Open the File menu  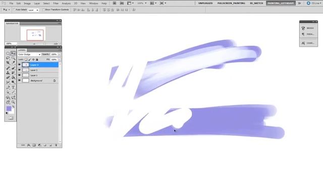11,4
